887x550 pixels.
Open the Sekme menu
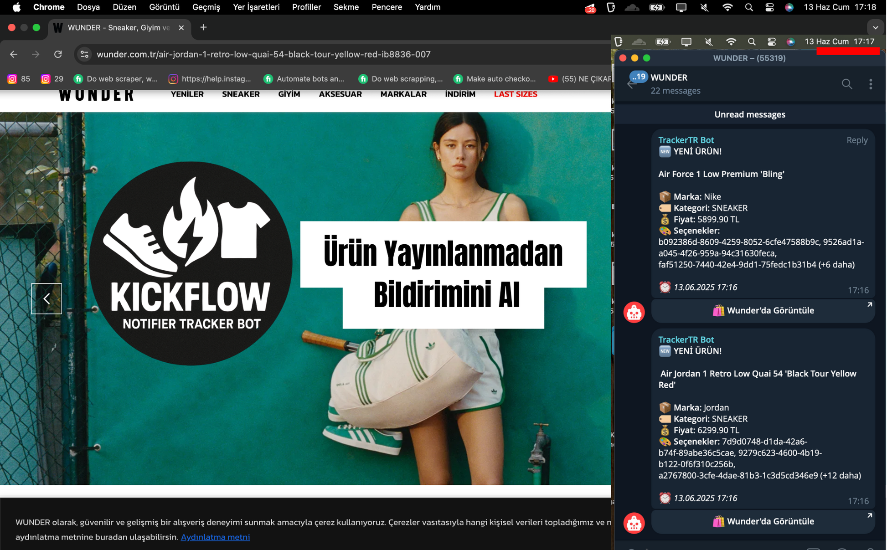point(346,7)
